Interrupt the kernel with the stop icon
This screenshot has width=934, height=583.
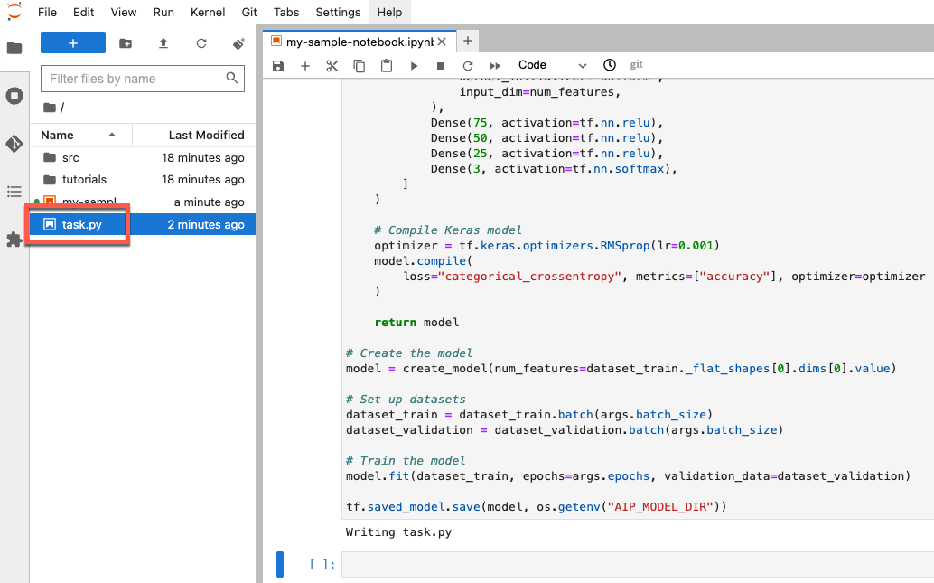[x=439, y=65]
